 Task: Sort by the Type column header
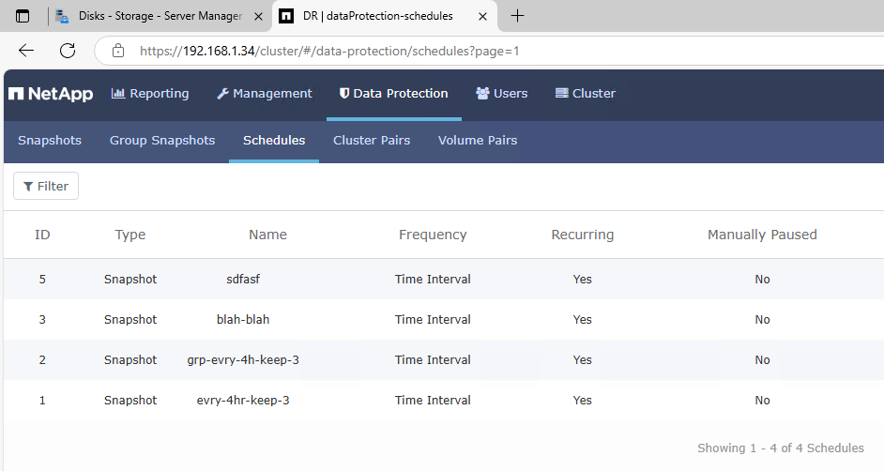[x=130, y=235]
